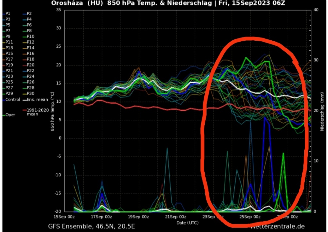The width and height of the screenshot is (328, 232).
Task: Click the GFS Ensemble coordinates caption
Action: tap(91, 226)
